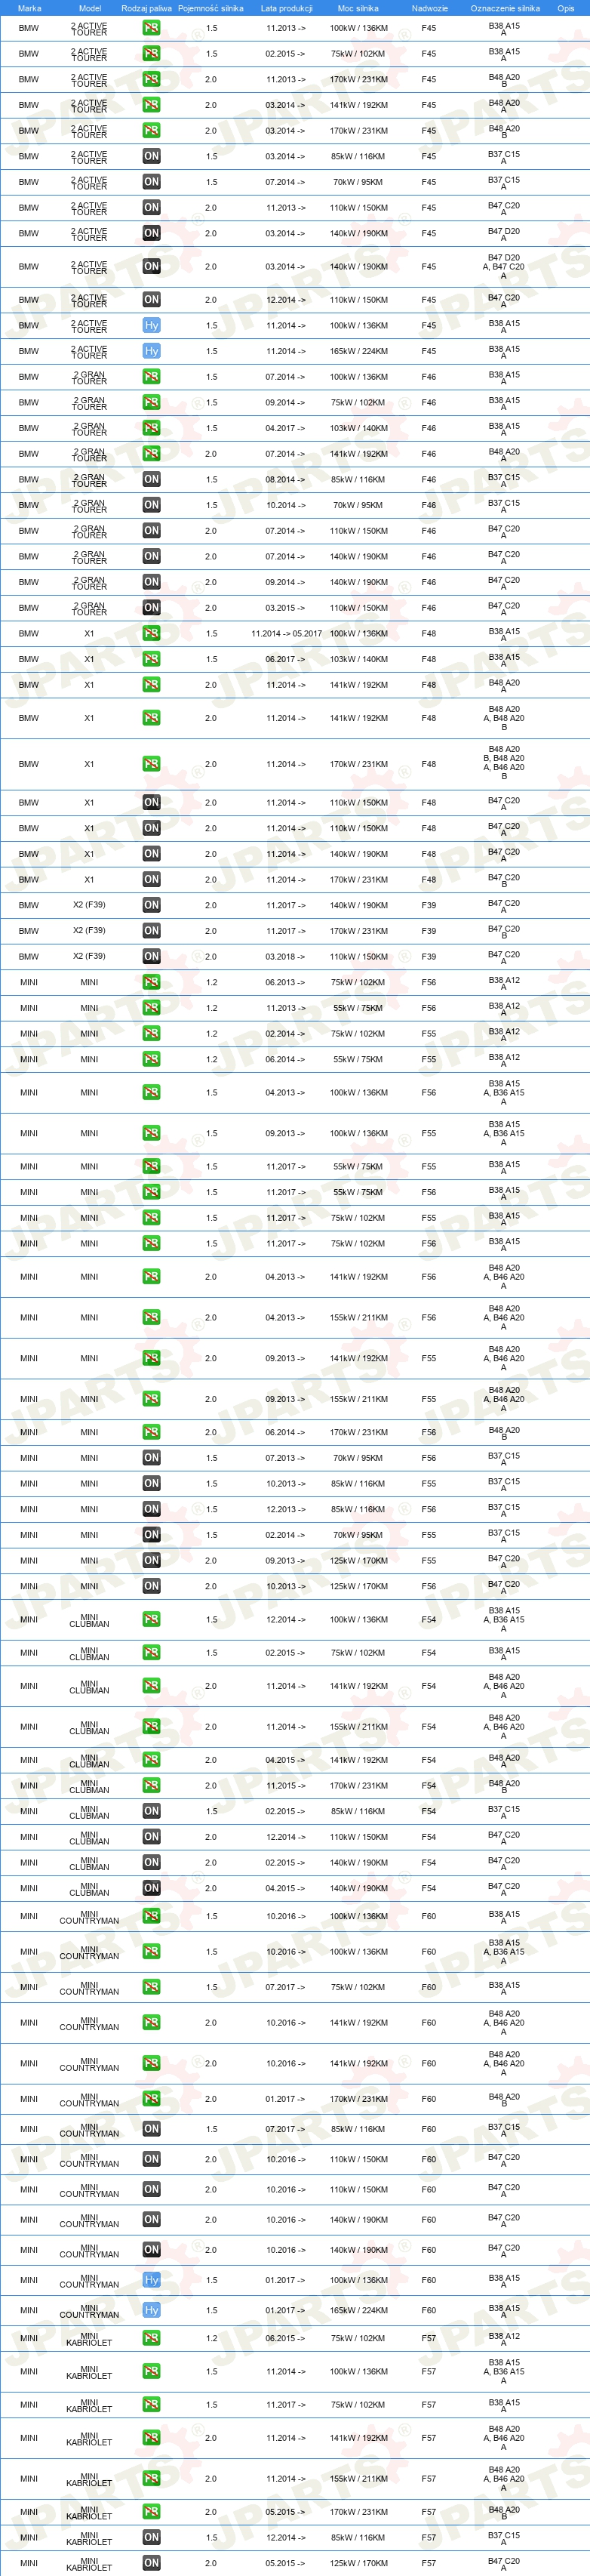Select '165kW / 224KM' cell in 2 Active Tourer row
The image size is (590, 2576).
point(358,351)
